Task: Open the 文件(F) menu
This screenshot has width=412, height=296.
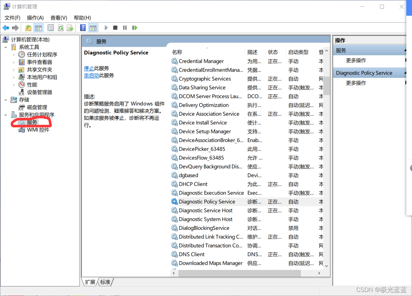Action: [x=12, y=18]
